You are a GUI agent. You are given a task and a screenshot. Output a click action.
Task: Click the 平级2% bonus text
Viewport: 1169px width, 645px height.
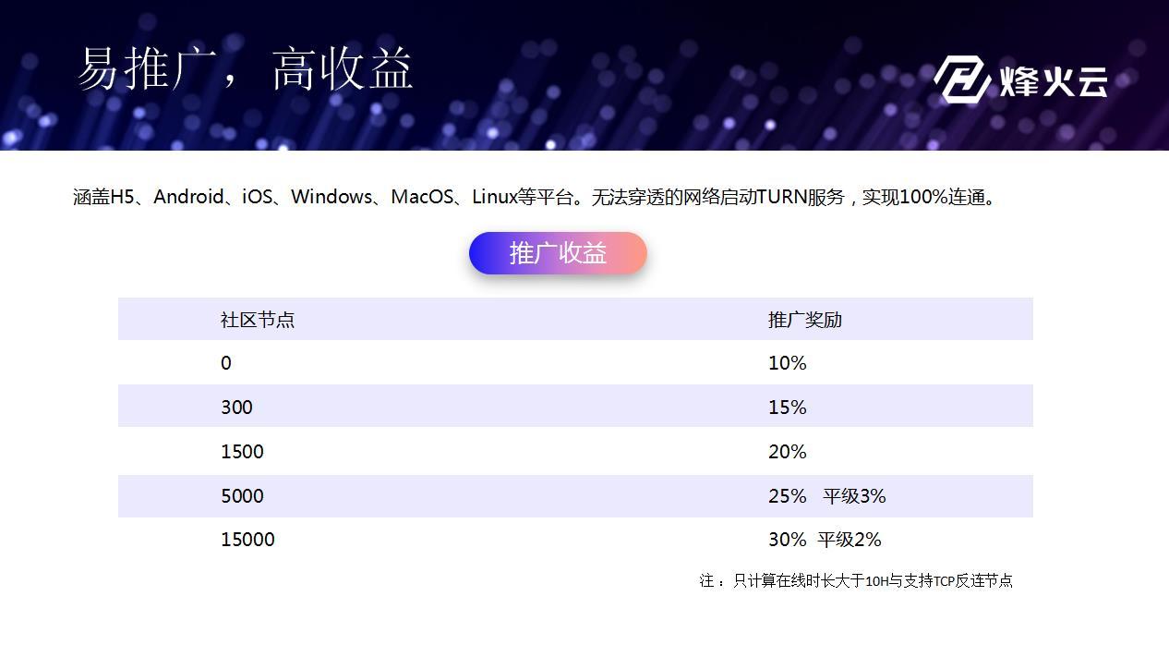(x=850, y=540)
